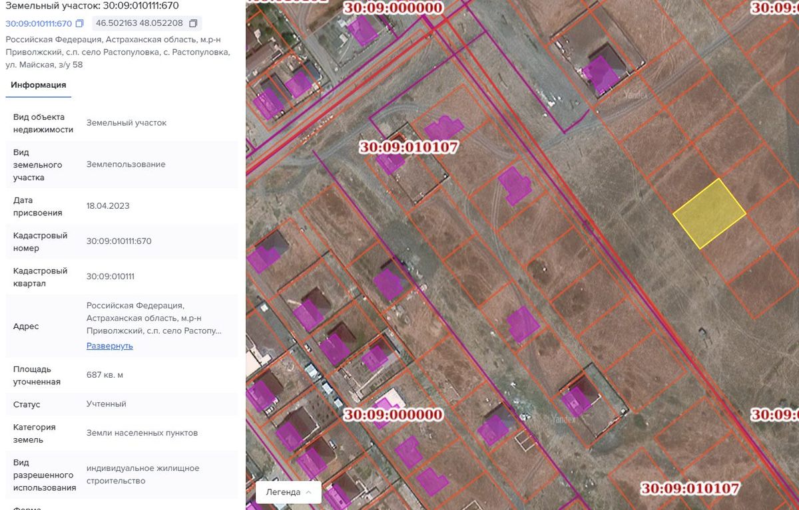Viewport: 799px width, 510px height.
Task: Click the full address text ending 'ул. Майская, з/у 58'
Action: [x=118, y=52]
